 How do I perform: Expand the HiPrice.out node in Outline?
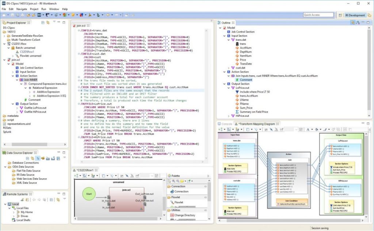(x=228, y=116)
